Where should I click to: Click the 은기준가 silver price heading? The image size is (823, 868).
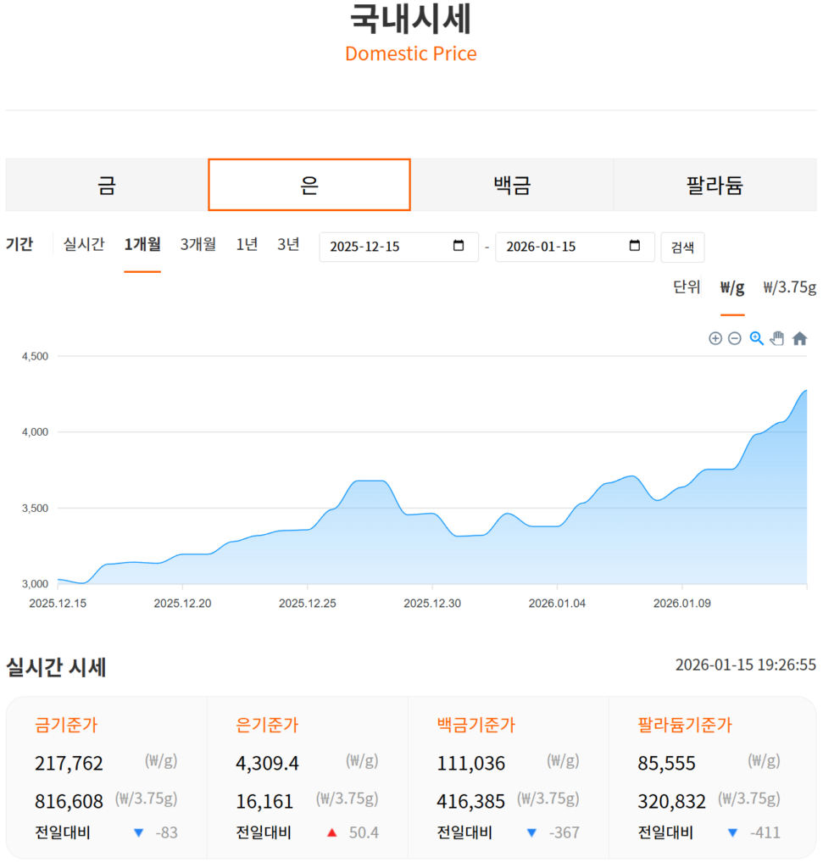(267, 726)
